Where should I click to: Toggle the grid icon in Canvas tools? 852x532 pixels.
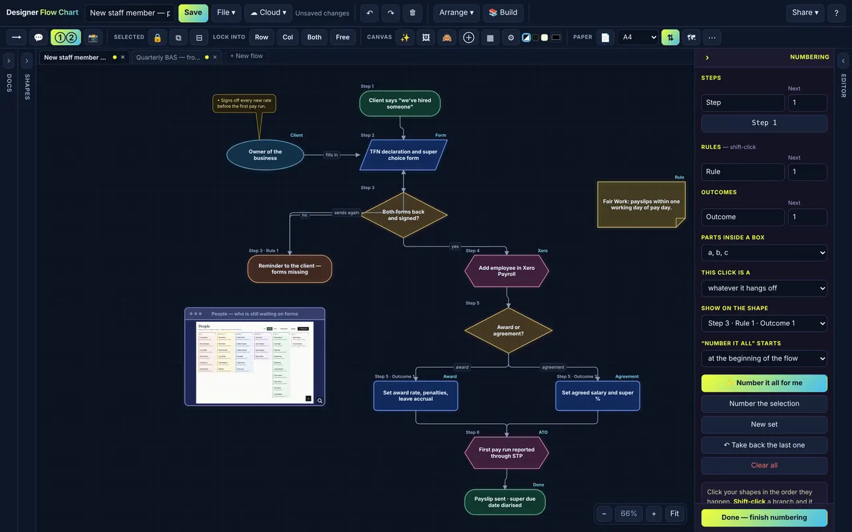point(490,37)
